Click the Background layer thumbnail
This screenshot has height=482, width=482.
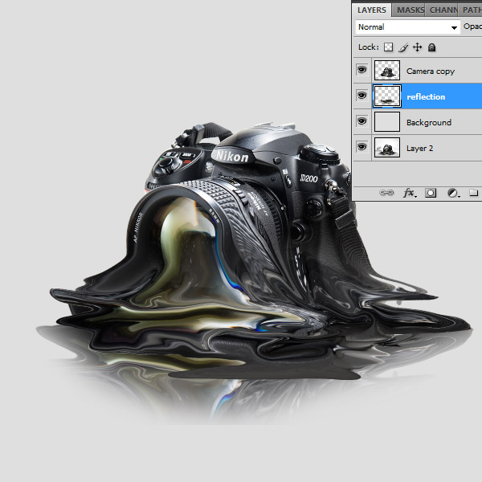pyautogui.click(x=387, y=122)
